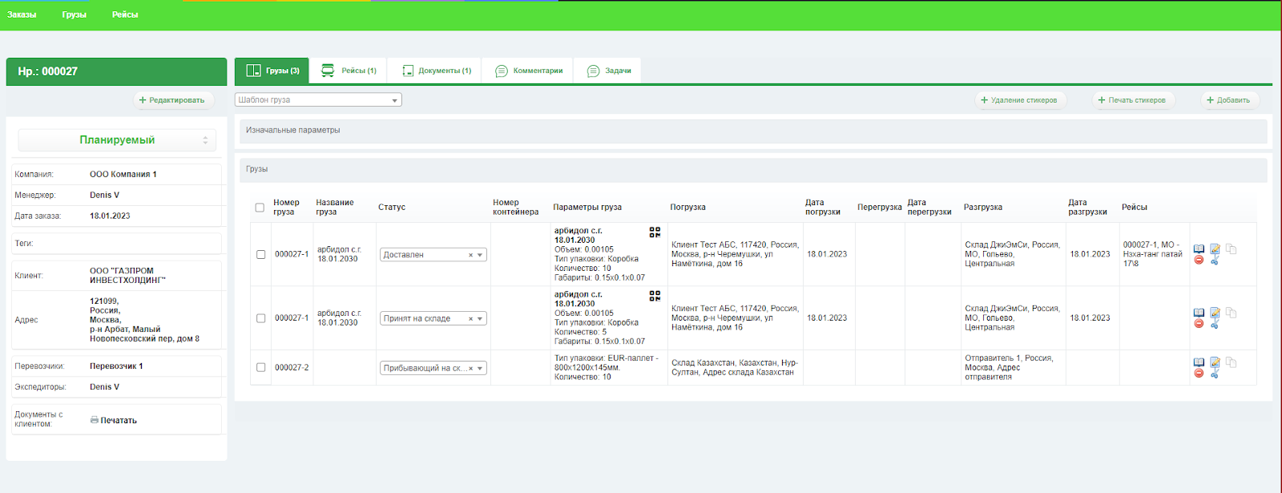Open the Доставлен status dropdown arrow
The image size is (1282, 493).
(x=481, y=255)
